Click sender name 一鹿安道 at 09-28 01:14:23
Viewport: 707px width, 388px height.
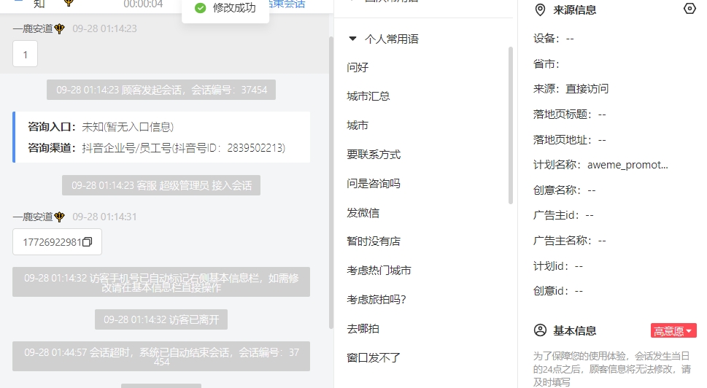pyautogui.click(x=34, y=29)
